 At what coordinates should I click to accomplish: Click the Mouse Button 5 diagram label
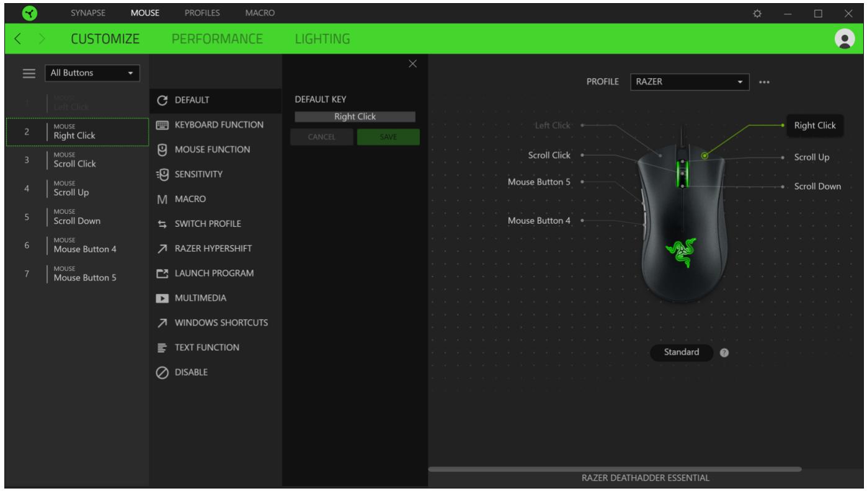[x=539, y=182]
